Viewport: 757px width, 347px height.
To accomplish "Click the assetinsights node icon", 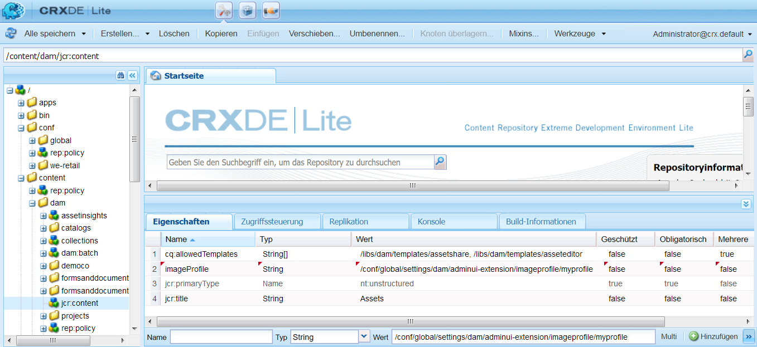I will 54,216.
